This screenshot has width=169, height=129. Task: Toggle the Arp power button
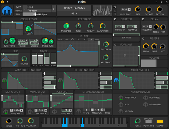[115, 7]
